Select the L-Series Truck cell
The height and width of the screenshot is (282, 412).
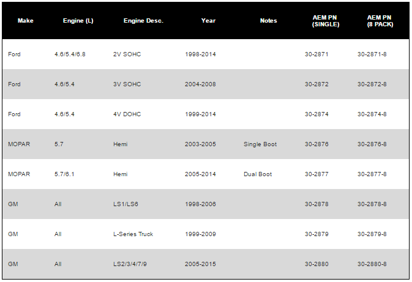(x=133, y=234)
